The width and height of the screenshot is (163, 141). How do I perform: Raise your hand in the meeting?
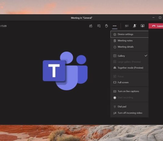[107, 26]
